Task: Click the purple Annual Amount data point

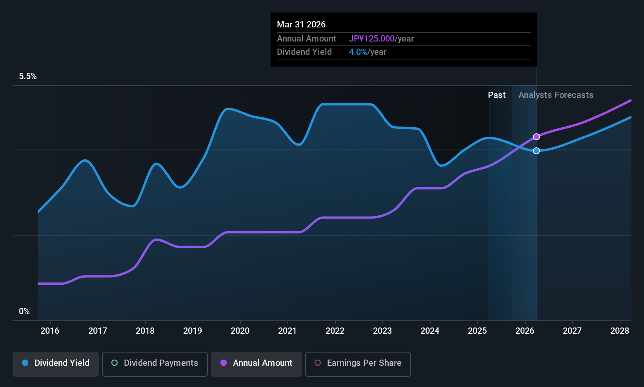Action: click(x=536, y=137)
